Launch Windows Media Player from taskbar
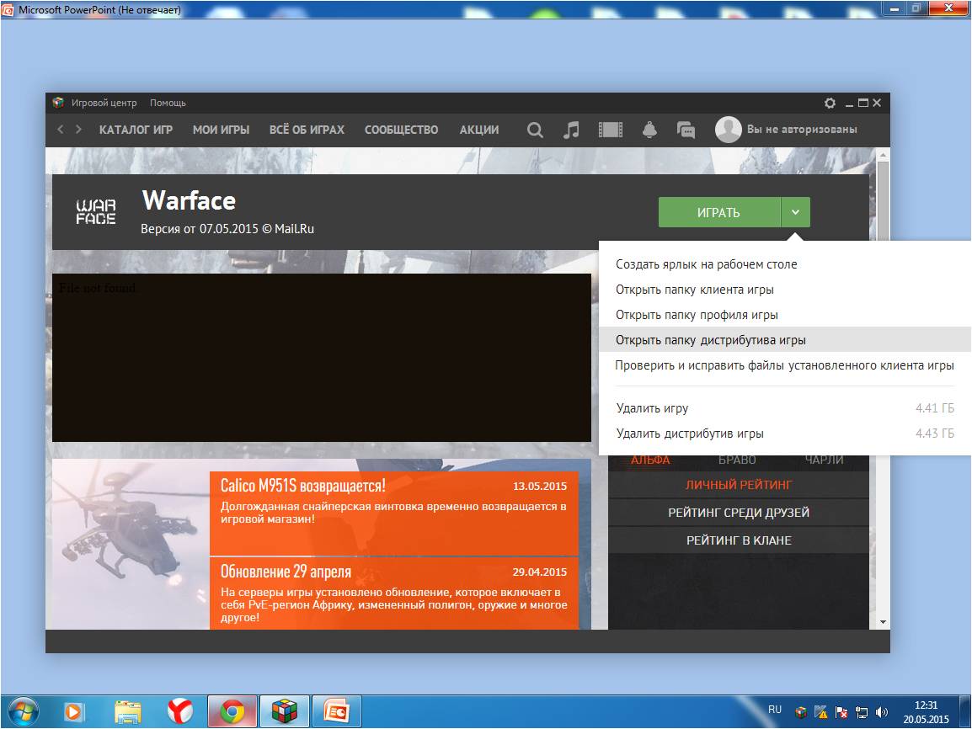The image size is (972, 729). [x=72, y=711]
